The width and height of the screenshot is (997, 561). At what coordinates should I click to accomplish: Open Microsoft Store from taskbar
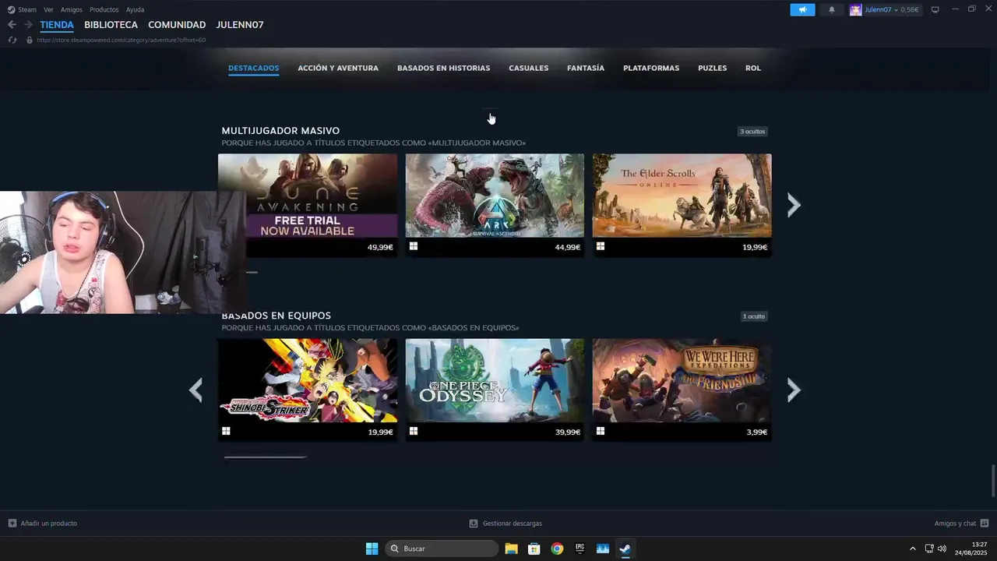tap(534, 549)
